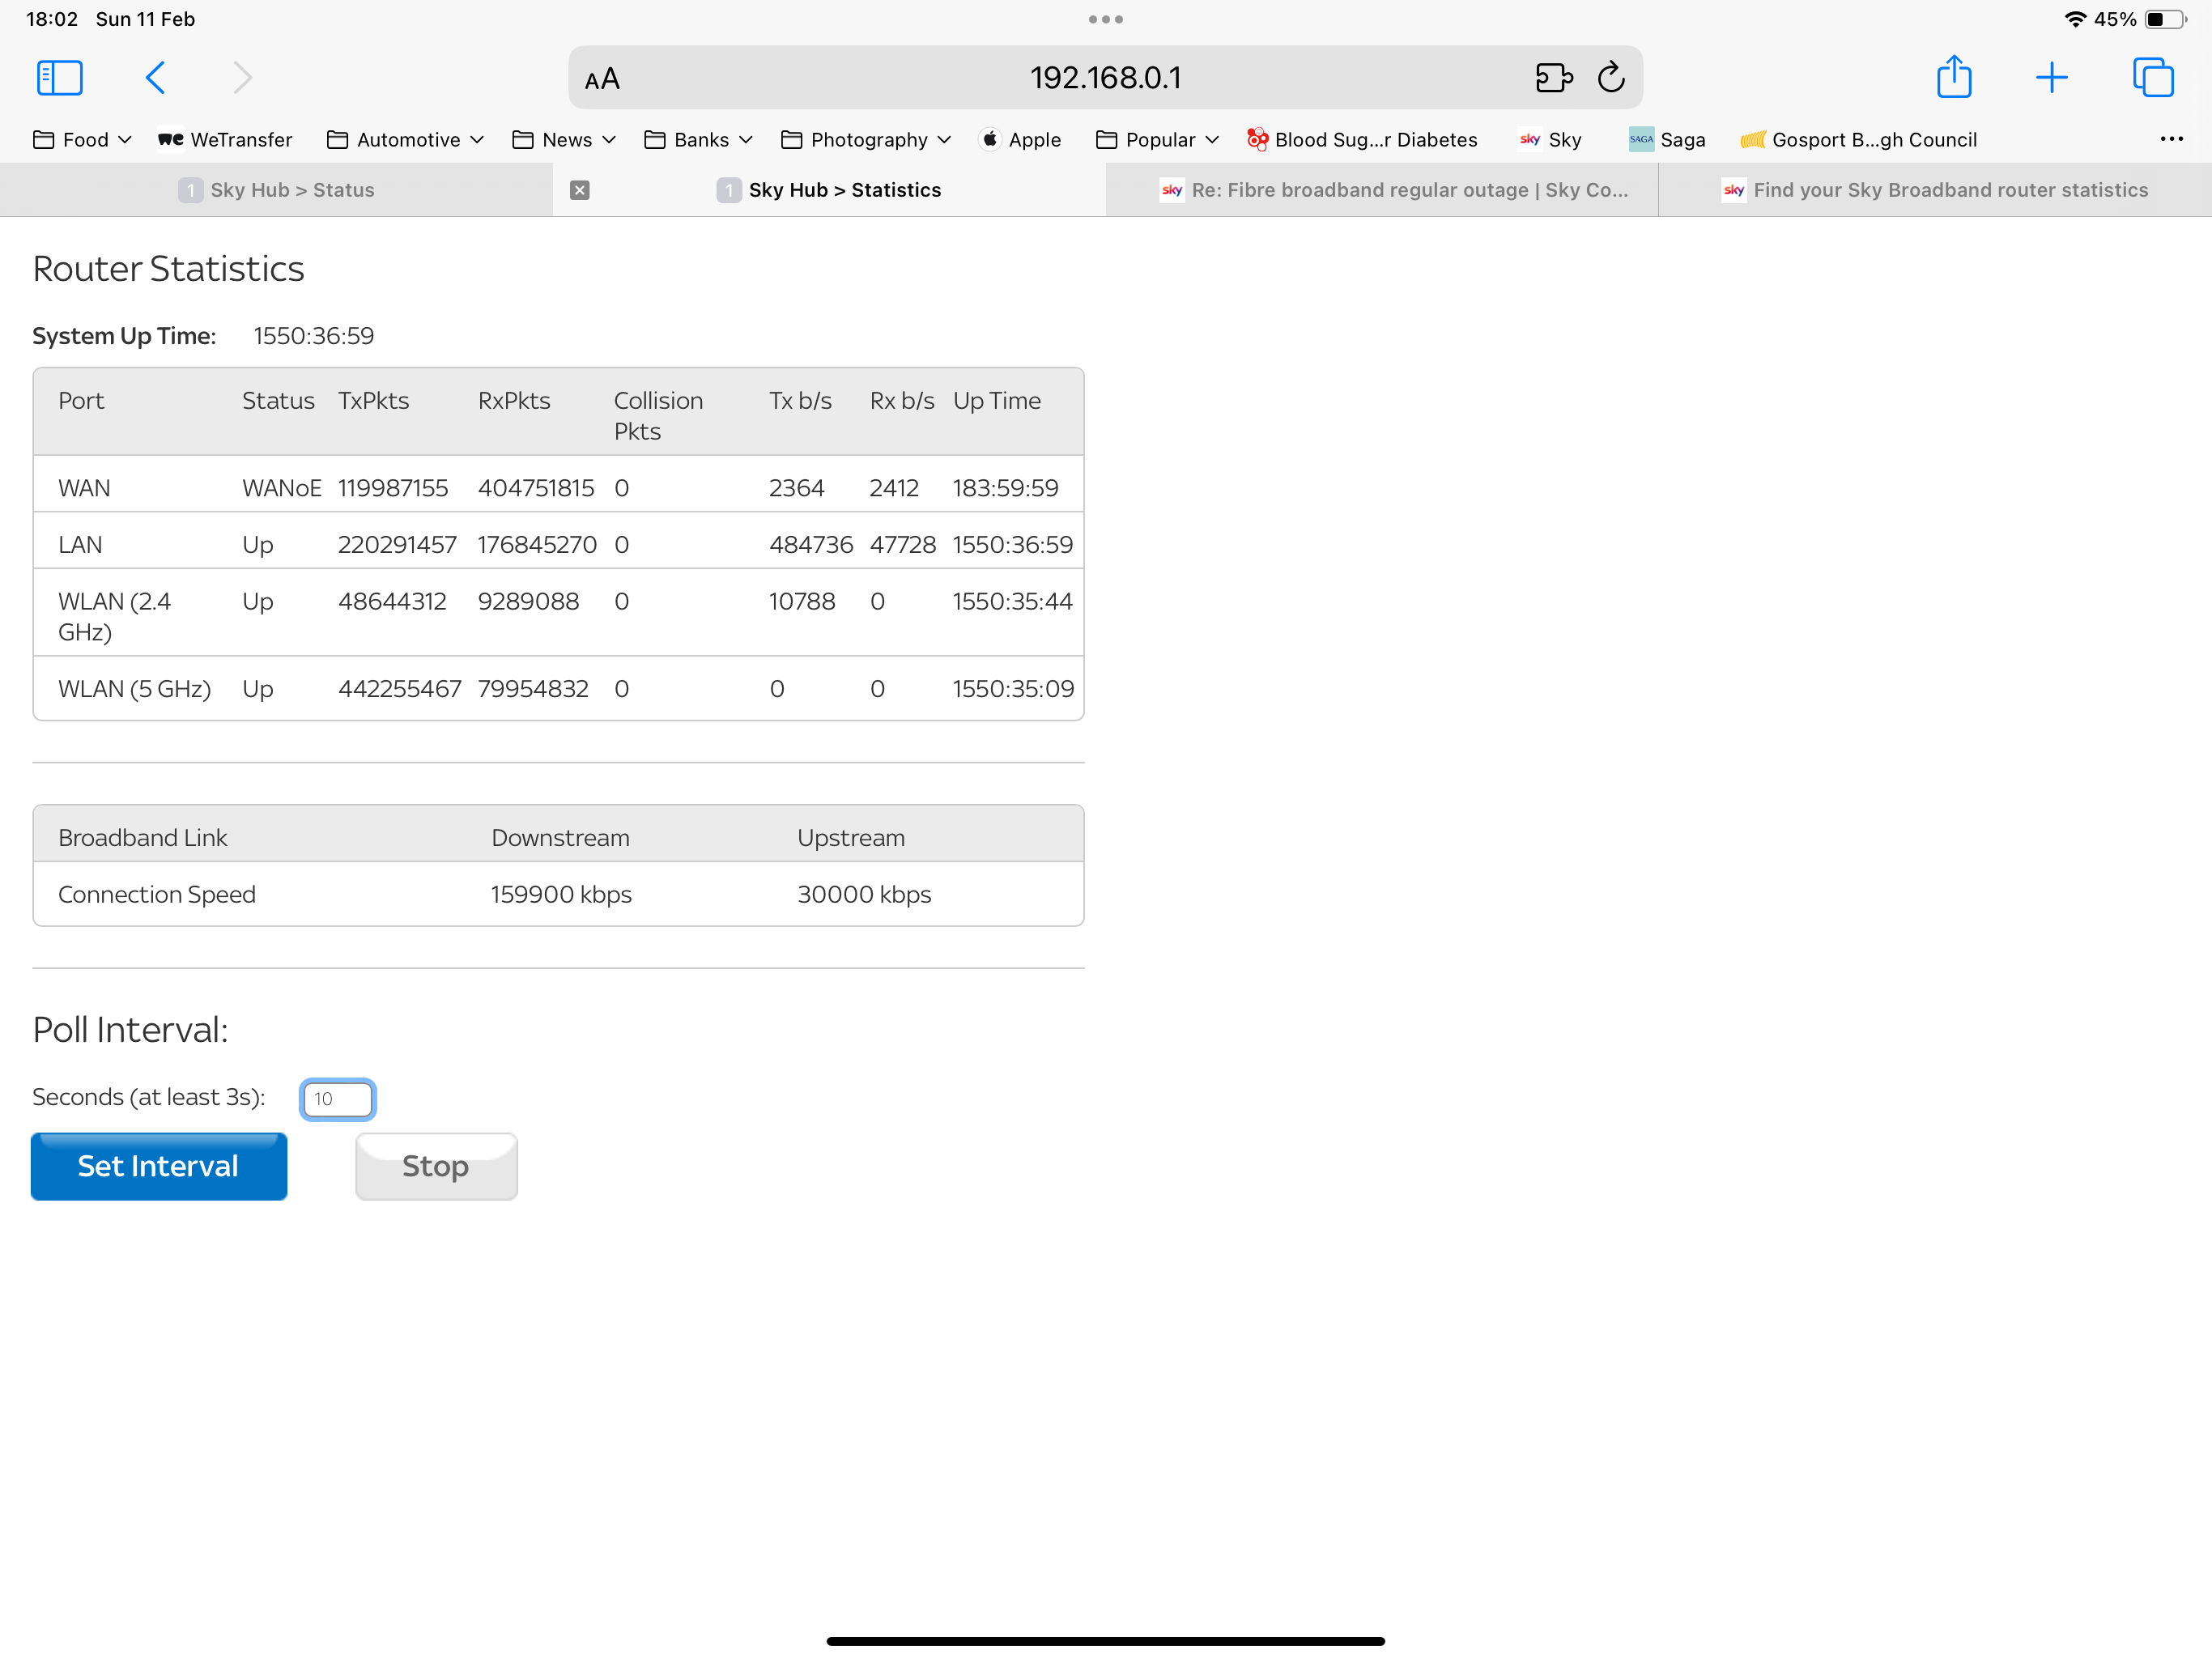Click the poll interval seconds field

[x=338, y=1099]
